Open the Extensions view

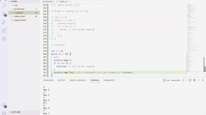[4, 31]
